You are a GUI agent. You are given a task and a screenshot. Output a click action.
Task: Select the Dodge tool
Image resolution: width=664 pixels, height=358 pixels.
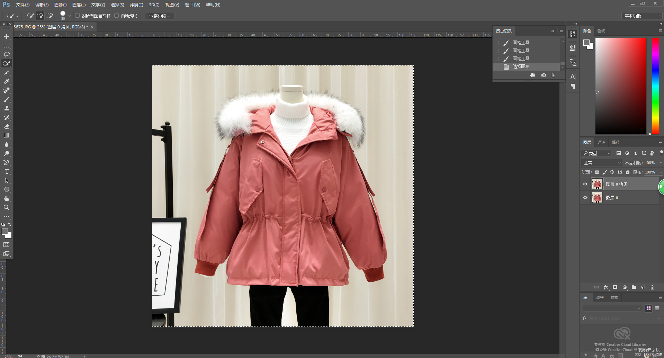pos(7,153)
